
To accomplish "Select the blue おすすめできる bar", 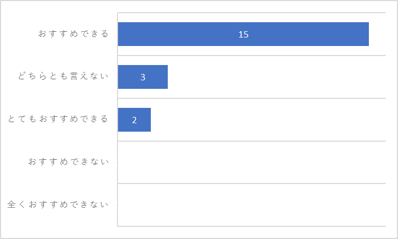I will 243,34.
